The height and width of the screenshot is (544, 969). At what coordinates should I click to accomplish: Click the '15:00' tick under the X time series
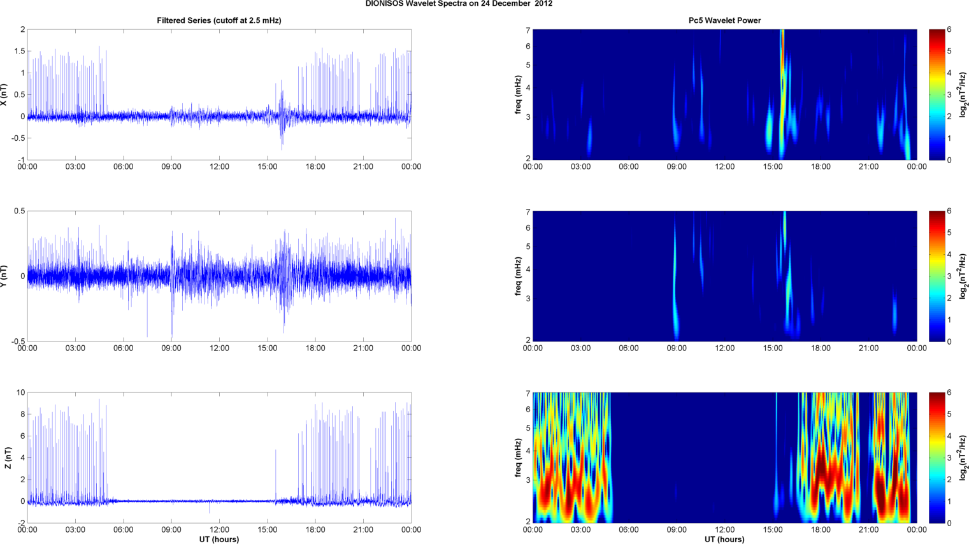click(x=268, y=167)
